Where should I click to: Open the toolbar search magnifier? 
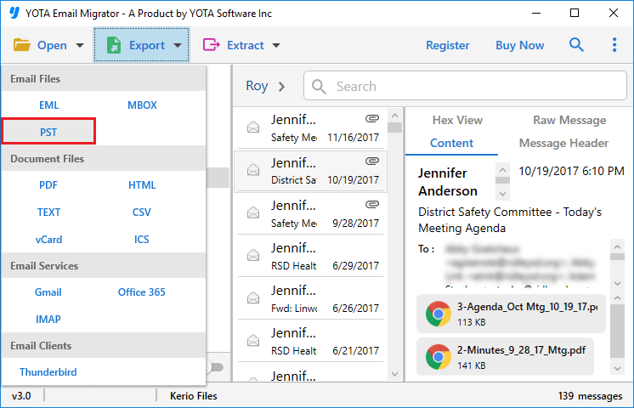576,44
